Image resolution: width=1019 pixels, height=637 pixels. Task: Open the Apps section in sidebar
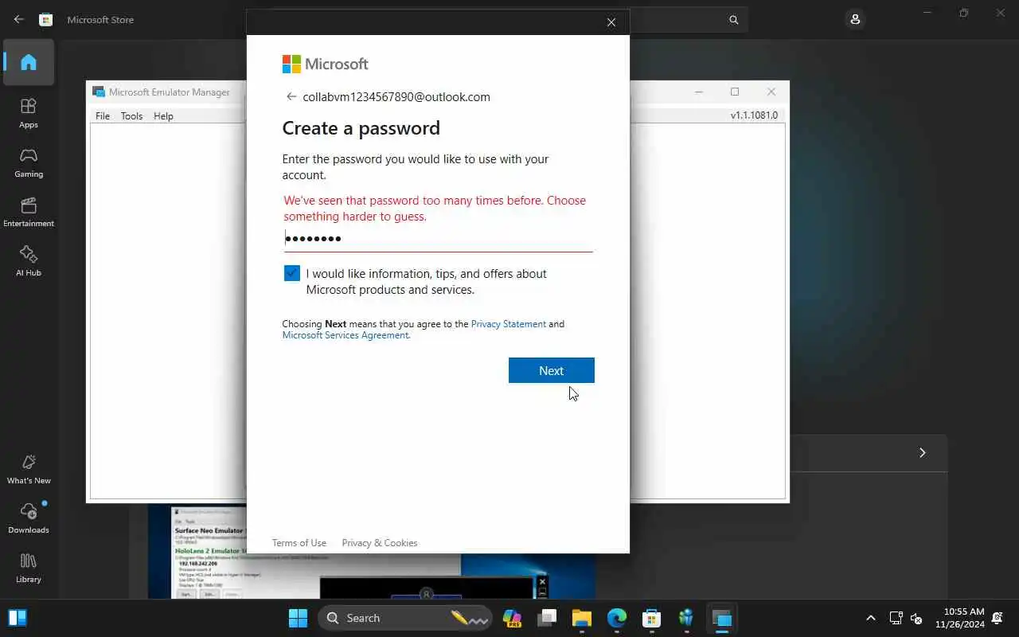pos(29,113)
